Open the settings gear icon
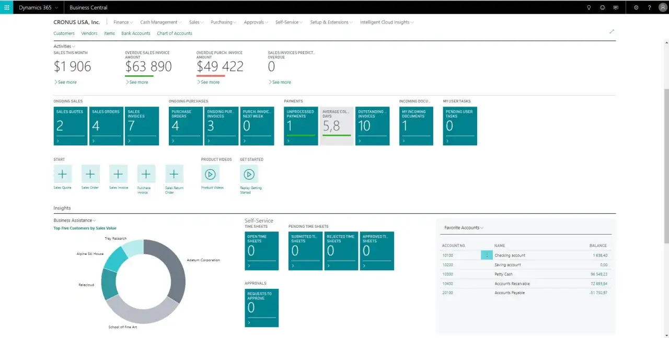This screenshot has height=338, width=669. coord(636,8)
